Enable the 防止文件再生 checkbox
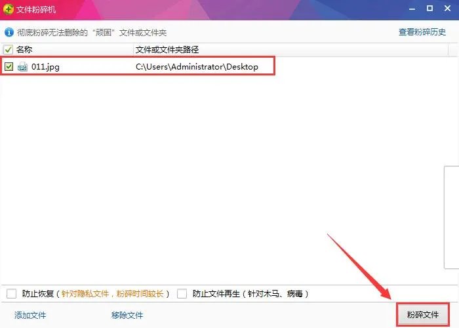Viewport: 459px width, 328px height. coord(182,293)
